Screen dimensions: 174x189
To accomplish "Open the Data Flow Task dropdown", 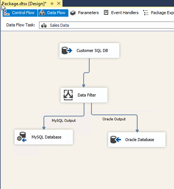I will [106, 25].
